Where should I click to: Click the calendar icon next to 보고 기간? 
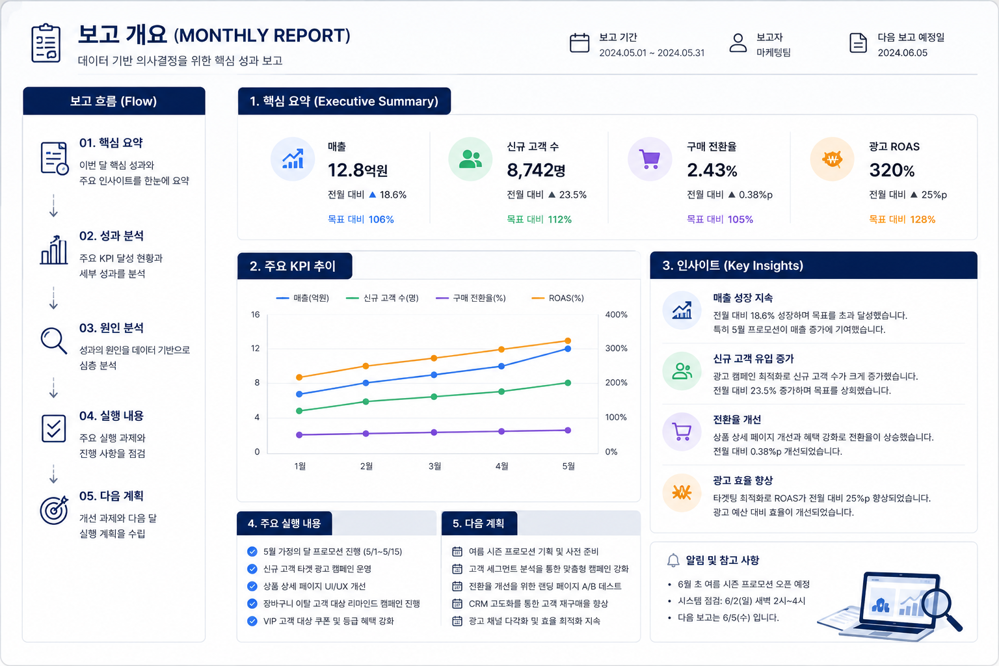pyautogui.click(x=579, y=43)
